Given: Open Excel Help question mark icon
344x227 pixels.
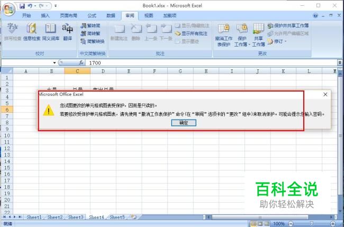Looking at the screenshot, I should [x=315, y=15].
